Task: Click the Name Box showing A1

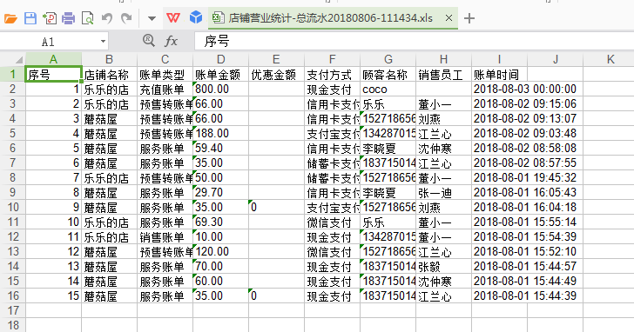Action: (x=49, y=42)
